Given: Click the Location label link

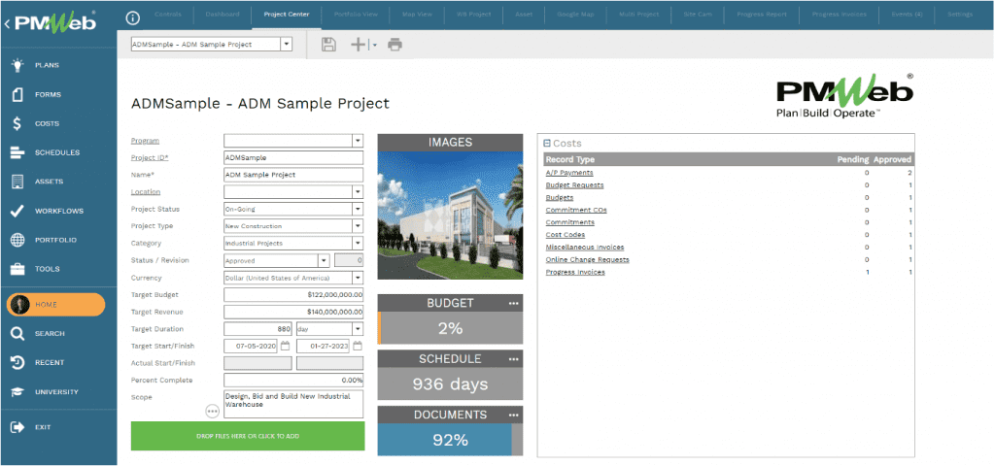Looking at the screenshot, I should tap(146, 191).
